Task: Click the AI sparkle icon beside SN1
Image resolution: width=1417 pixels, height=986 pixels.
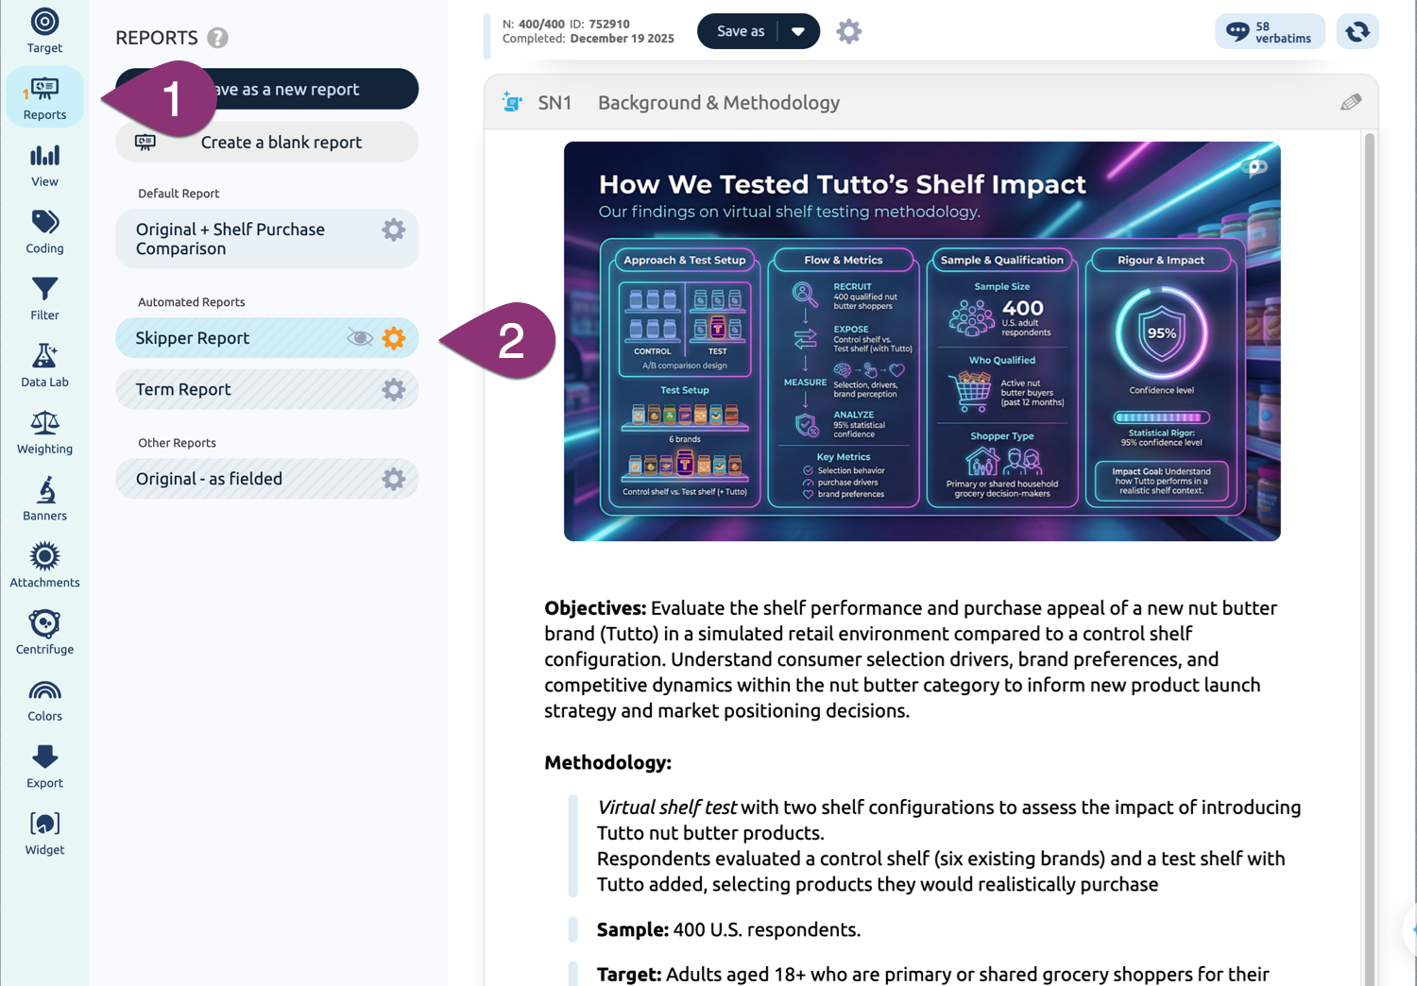Action: click(512, 102)
